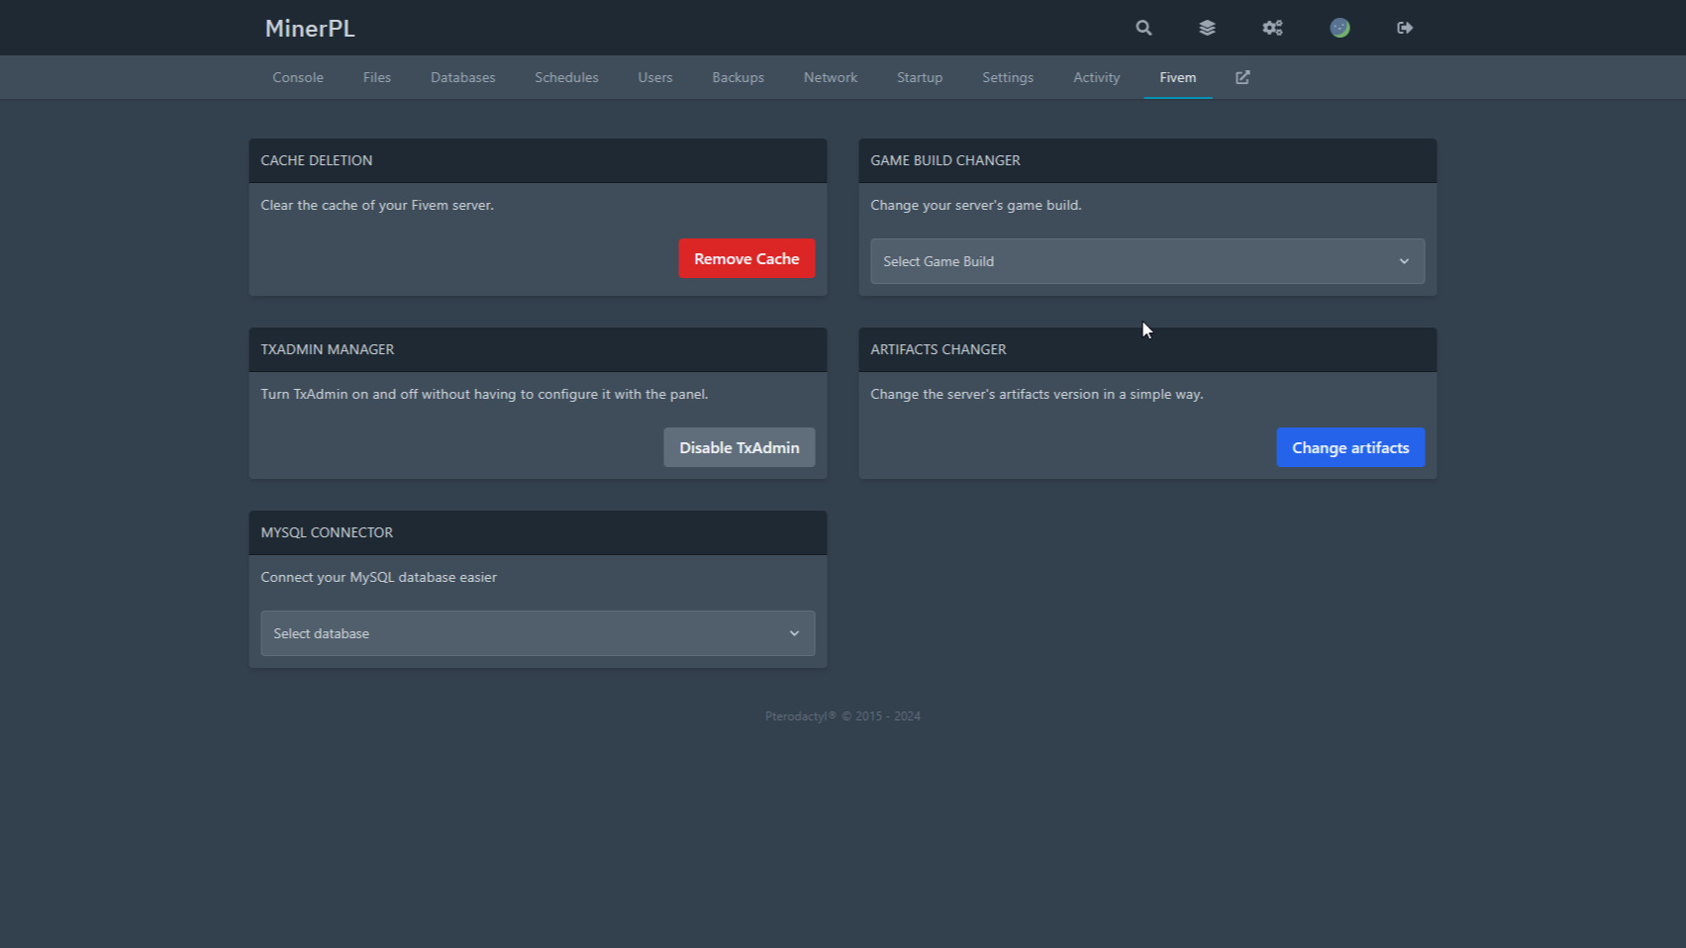Select the Backups tab

[738, 77]
